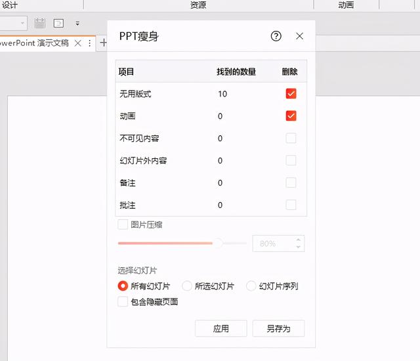The height and width of the screenshot is (361, 420).
Task: Enable the 图片压缩 checkbox
Action: click(x=123, y=224)
